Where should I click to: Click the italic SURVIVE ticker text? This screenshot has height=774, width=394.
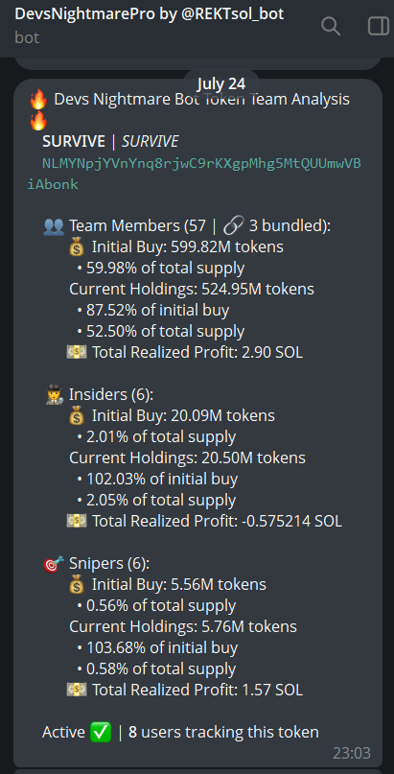click(x=150, y=142)
